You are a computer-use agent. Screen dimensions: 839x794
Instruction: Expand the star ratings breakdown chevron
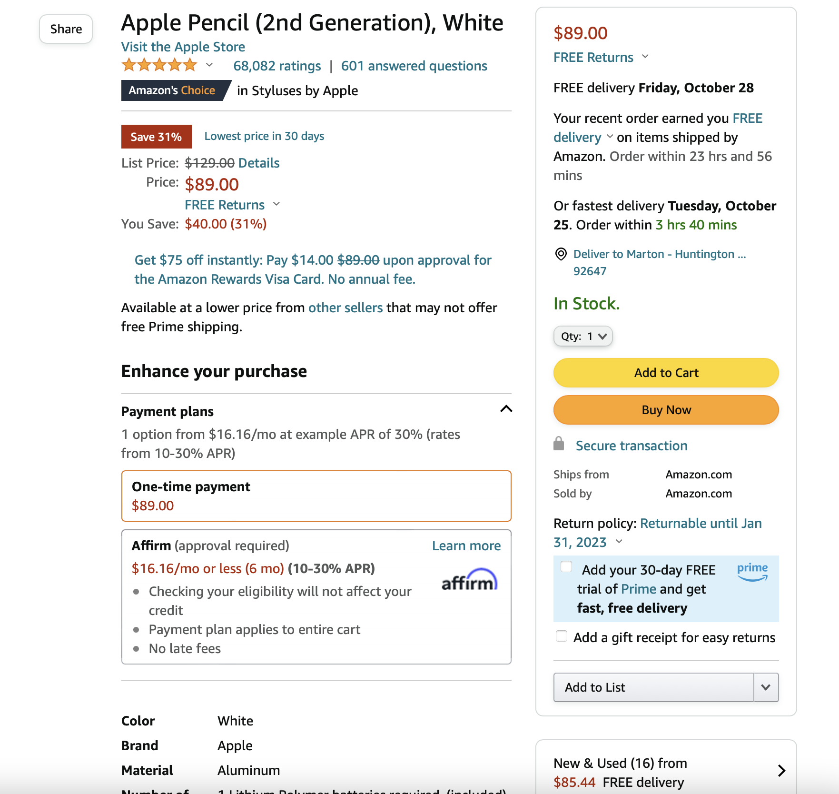pyautogui.click(x=209, y=65)
